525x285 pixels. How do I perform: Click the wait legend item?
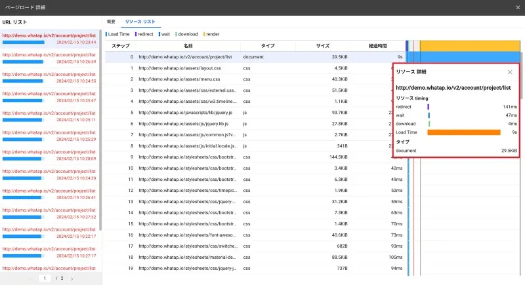click(x=164, y=34)
